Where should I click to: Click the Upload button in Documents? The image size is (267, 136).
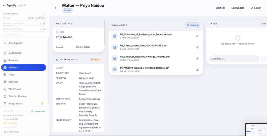(192, 25)
